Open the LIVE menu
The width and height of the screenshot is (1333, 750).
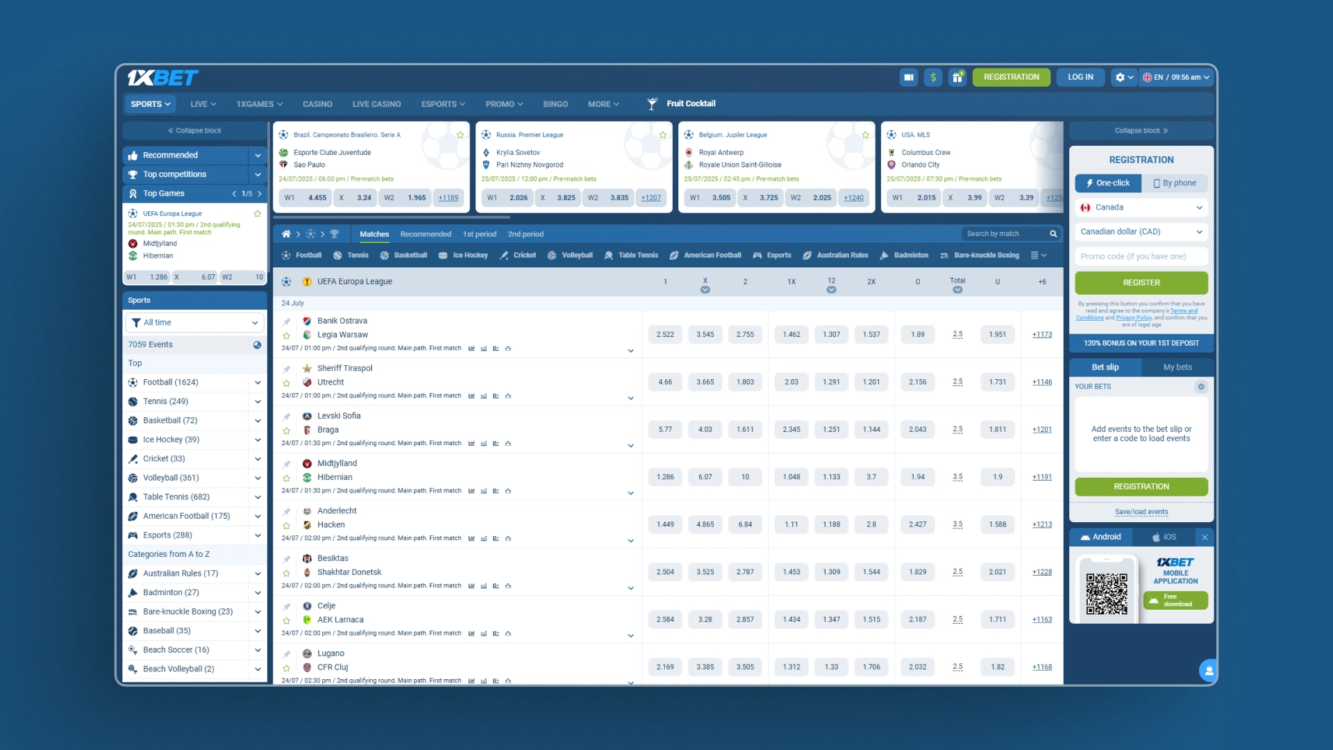203,104
